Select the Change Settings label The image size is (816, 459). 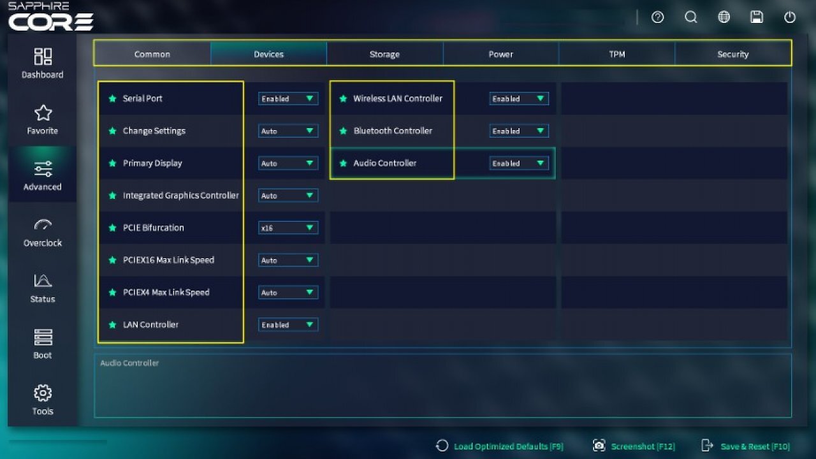point(154,131)
